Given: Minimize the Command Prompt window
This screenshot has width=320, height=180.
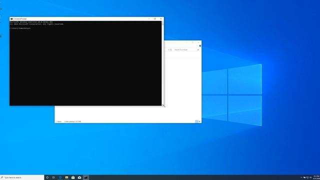Looking at the screenshot, I should (x=149, y=19).
